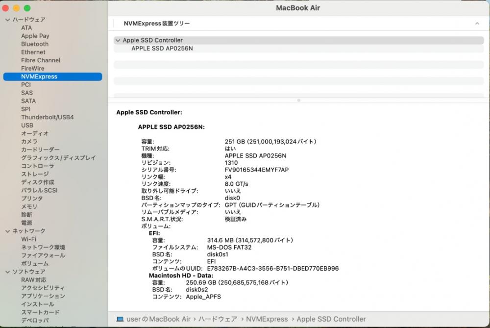Click Apple SSD Controller in the path bar
The height and width of the screenshot is (328, 490).
pyautogui.click(x=331, y=319)
